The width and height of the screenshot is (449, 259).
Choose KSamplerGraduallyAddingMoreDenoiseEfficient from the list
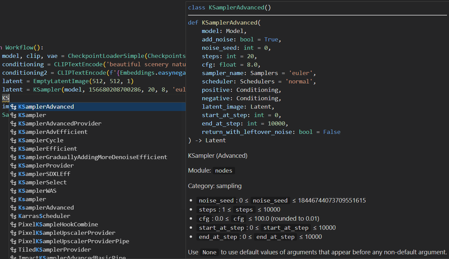tap(92, 157)
